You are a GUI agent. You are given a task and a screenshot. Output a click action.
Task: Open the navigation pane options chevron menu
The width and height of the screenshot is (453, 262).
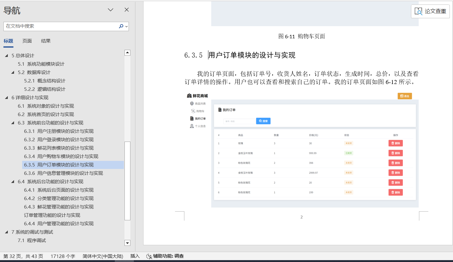[110, 10]
